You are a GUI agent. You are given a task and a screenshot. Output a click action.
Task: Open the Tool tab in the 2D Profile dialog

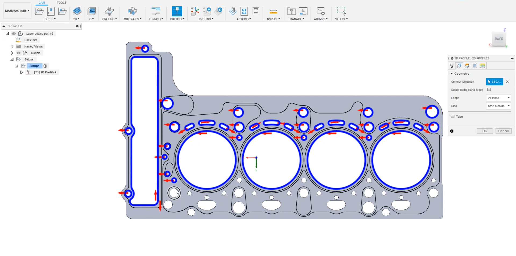(x=452, y=66)
